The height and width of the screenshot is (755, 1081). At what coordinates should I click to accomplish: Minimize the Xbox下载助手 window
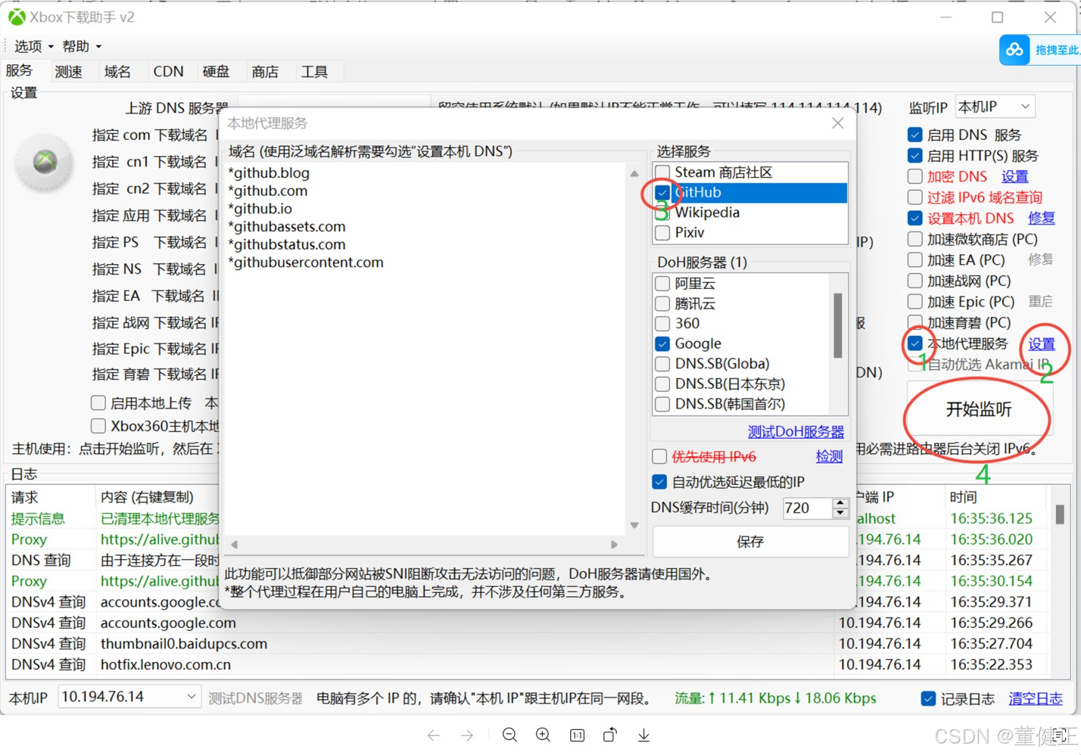click(945, 18)
